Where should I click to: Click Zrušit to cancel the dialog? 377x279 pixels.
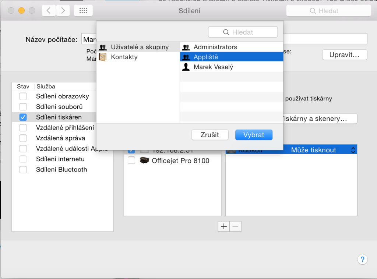tap(209, 135)
